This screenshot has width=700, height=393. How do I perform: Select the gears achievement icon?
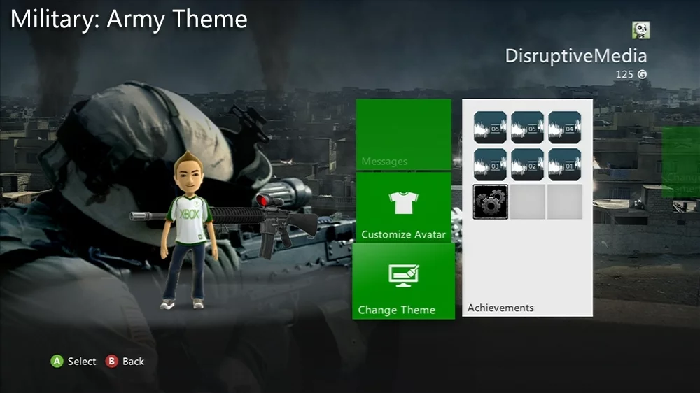click(491, 202)
